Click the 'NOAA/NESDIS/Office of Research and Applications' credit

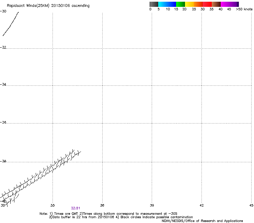pyautogui.click(x=202, y=221)
